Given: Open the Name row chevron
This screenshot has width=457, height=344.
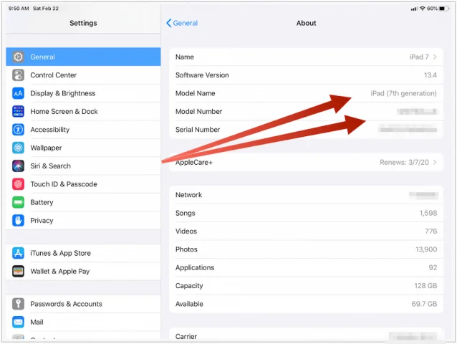Looking at the screenshot, I should click(x=435, y=57).
